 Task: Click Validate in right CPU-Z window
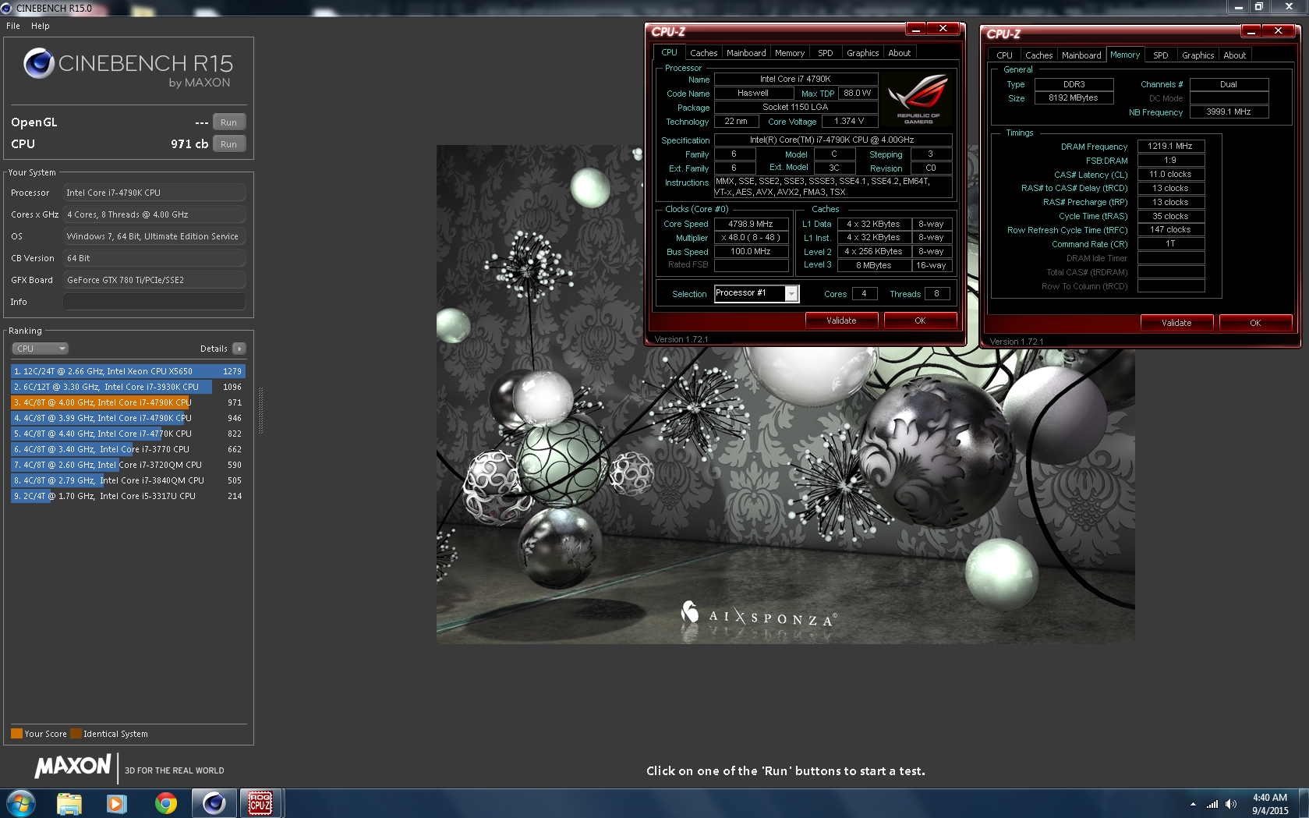click(x=1176, y=323)
